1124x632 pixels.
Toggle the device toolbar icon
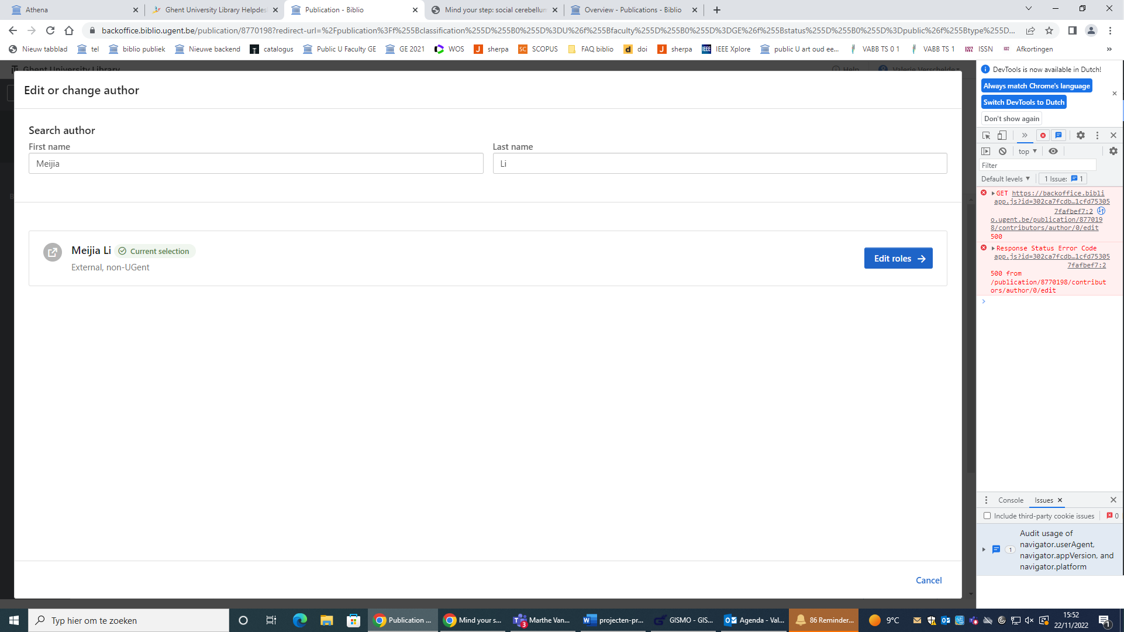click(1002, 135)
